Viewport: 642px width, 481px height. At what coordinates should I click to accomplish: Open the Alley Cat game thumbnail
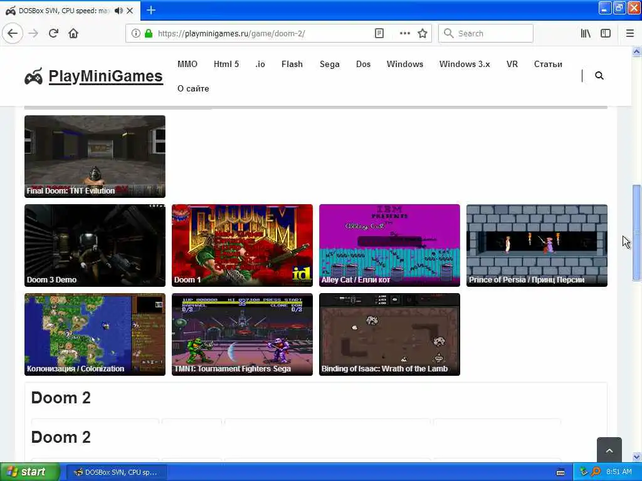click(x=390, y=246)
